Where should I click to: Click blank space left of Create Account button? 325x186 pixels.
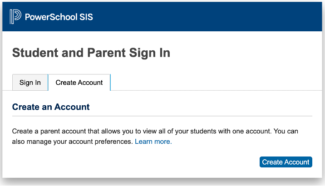(x=136, y=162)
